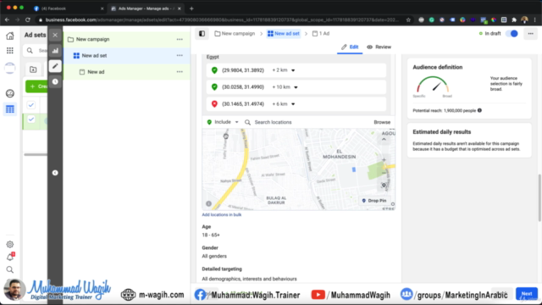The height and width of the screenshot is (305, 542).
Task: Click the Search locations field
Action: point(307,122)
